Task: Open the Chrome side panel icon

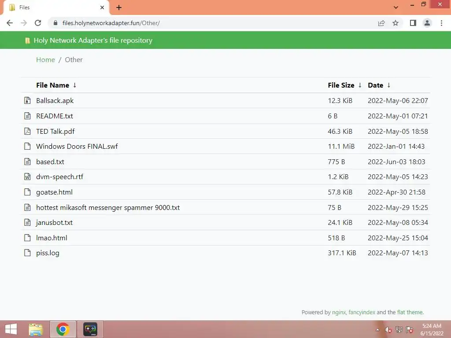Action: (x=413, y=23)
